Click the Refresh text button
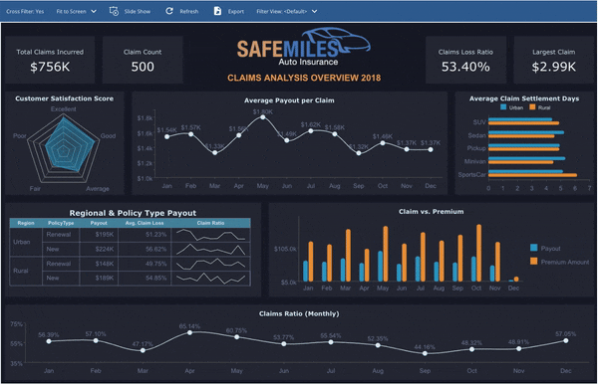Image resolution: width=598 pixels, height=384 pixels. tap(189, 11)
